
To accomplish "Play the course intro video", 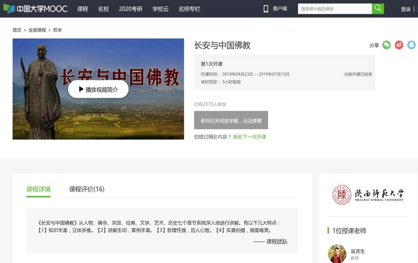I will [x=98, y=89].
